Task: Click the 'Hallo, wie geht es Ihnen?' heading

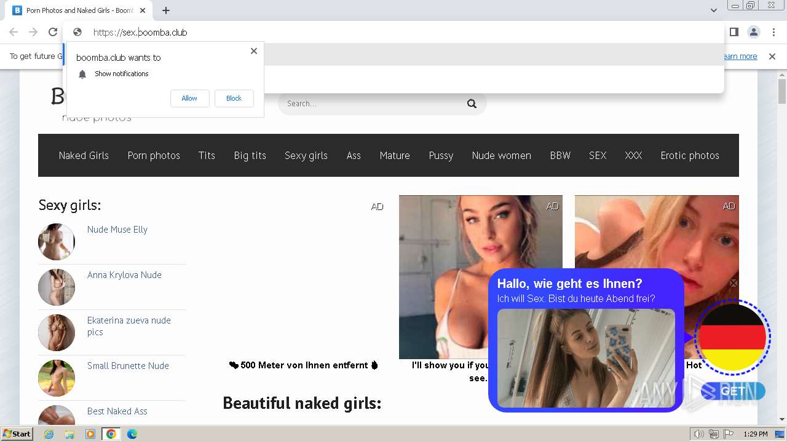Action: [x=569, y=284]
